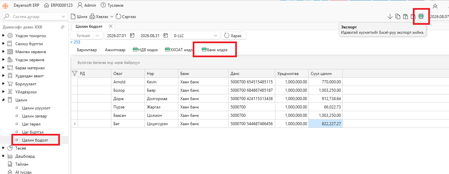The height and width of the screenshot is (174, 449).
Task: Open Цалин загвар in sidebar
Action: pyautogui.click(x=34, y=116)
